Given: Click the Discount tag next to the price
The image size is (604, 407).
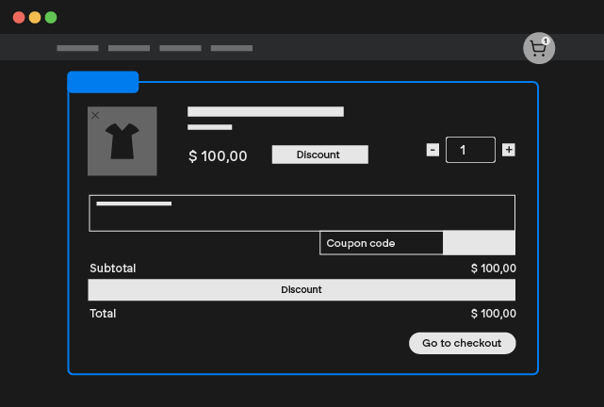Looking at the screenshot, I should click(x=319, y=155).
